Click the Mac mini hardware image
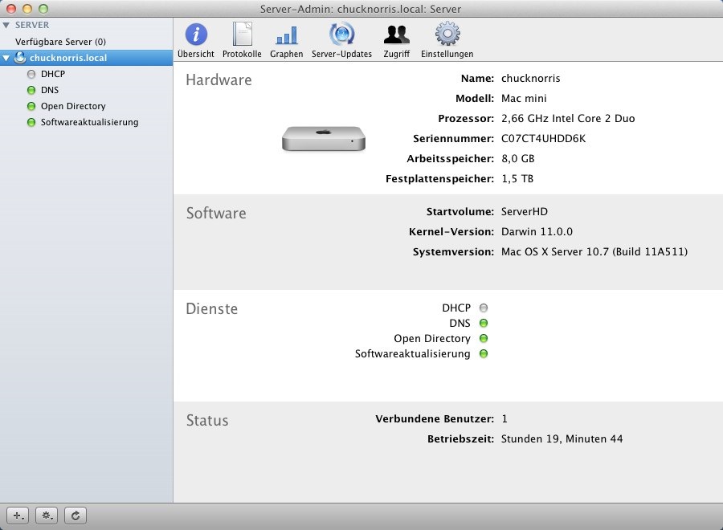Screen dimensions: 723x530 point(324,138)
